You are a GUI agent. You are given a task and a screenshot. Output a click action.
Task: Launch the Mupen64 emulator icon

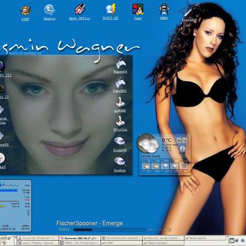coord(121,66)
